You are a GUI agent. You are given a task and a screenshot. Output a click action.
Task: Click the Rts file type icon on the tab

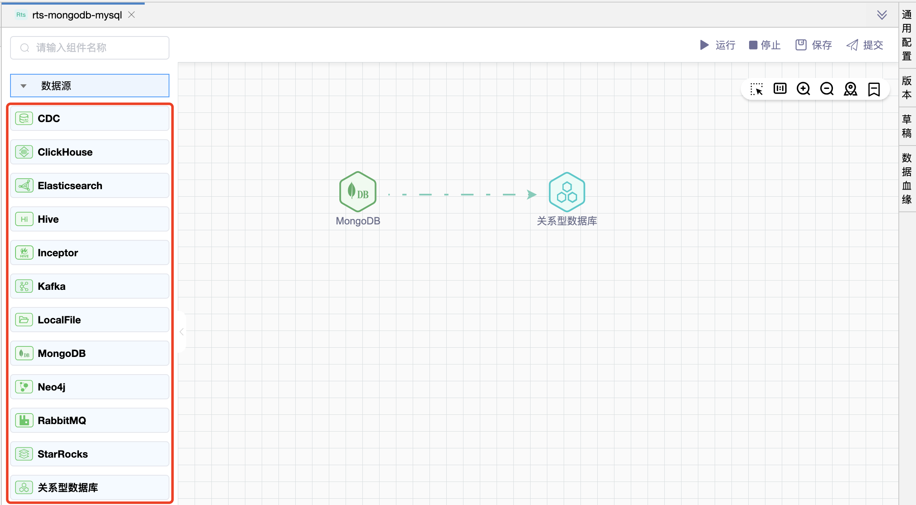[x=21, y=15]
